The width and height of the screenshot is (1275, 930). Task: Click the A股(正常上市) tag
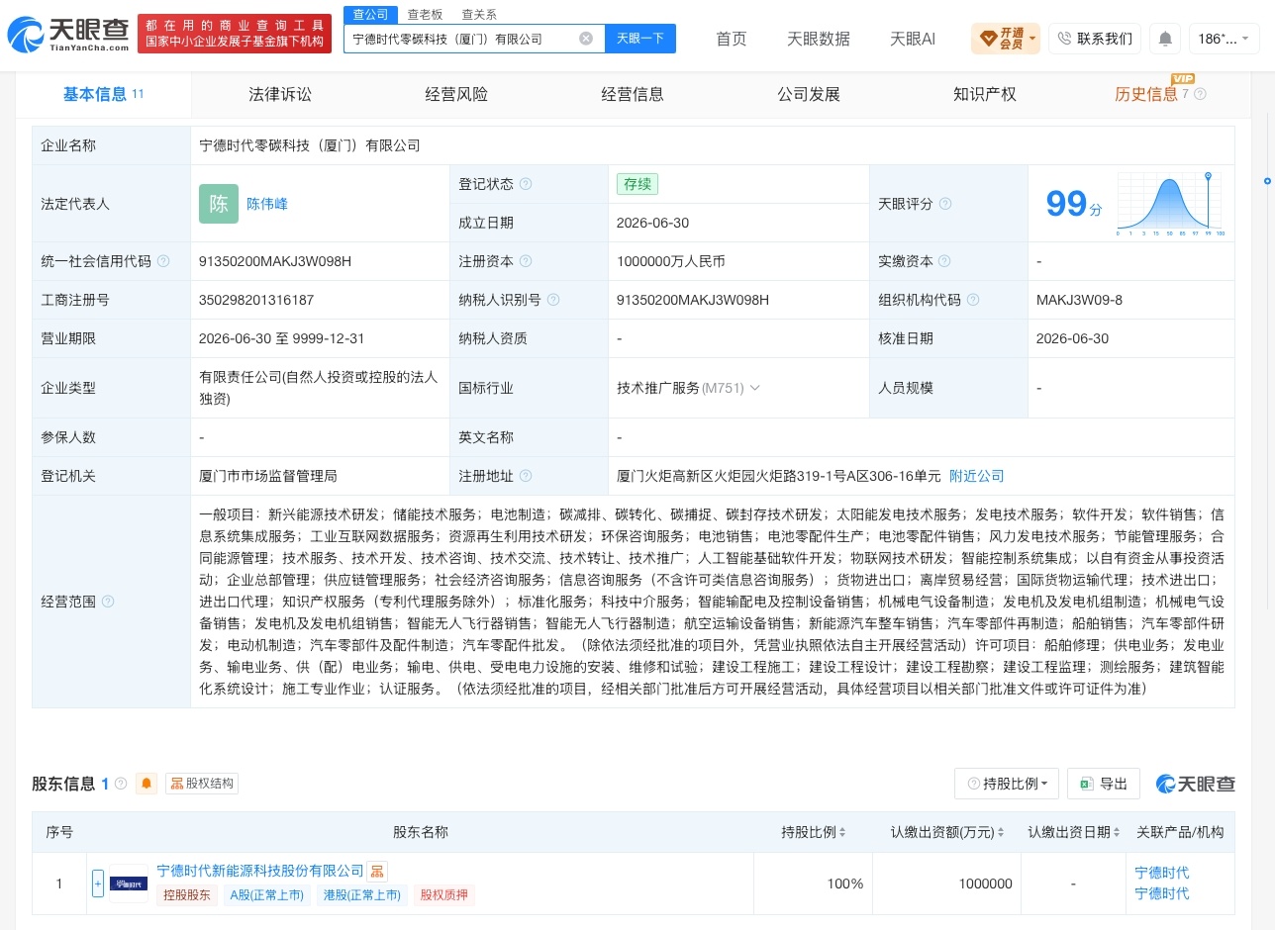click(x=266, y=895)
